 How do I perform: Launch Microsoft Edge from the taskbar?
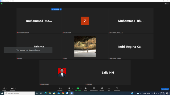pyautogui.click(x=45, y=93)
